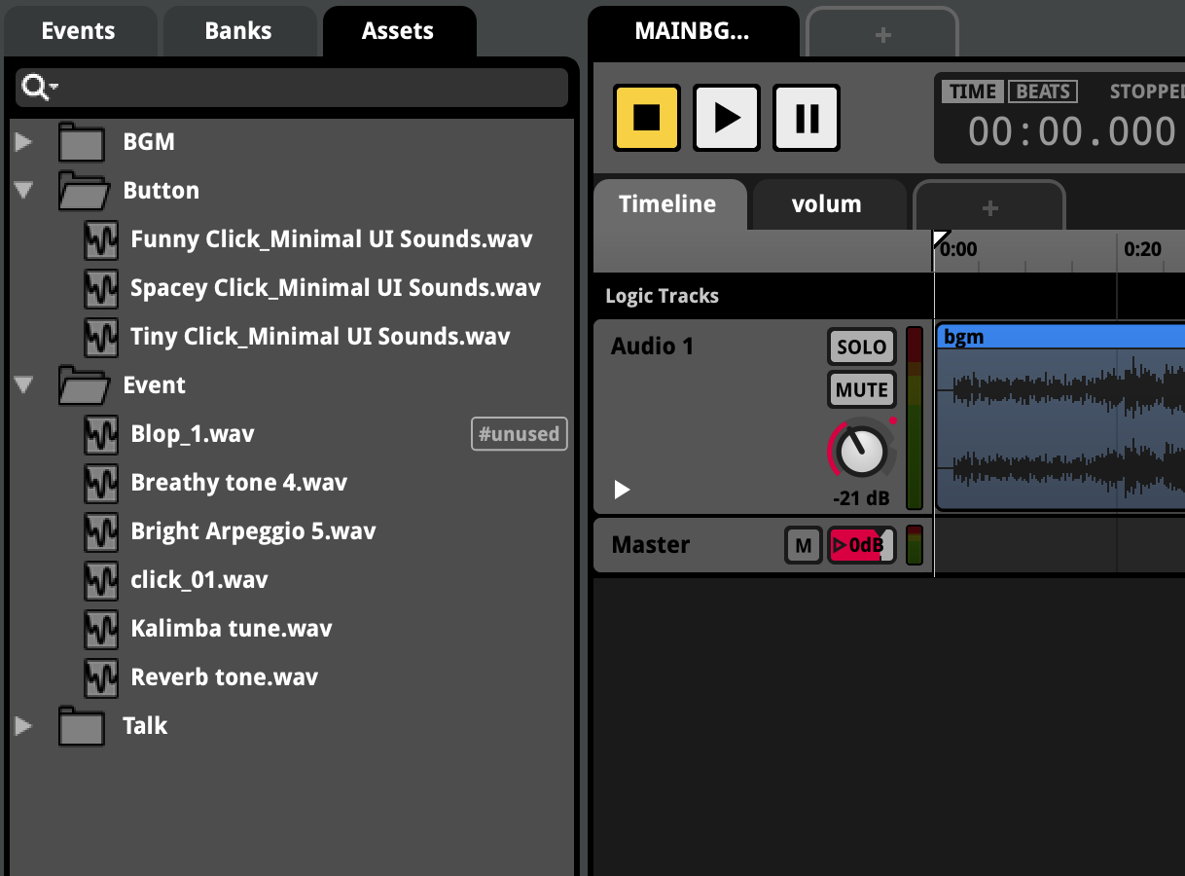The image size is (1185, 876).
Task: Select Spacey Click_Minimal UI Sounds.wav
Action: click(336, 288)
